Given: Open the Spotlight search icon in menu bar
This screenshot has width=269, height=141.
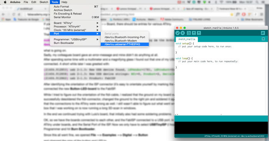Looking at the screenshot, I should tap(257, 2).
